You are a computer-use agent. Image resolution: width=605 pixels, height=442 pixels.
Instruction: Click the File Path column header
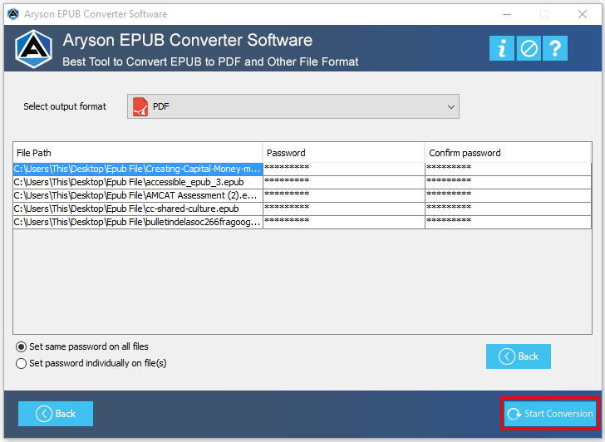click(138, 153)
